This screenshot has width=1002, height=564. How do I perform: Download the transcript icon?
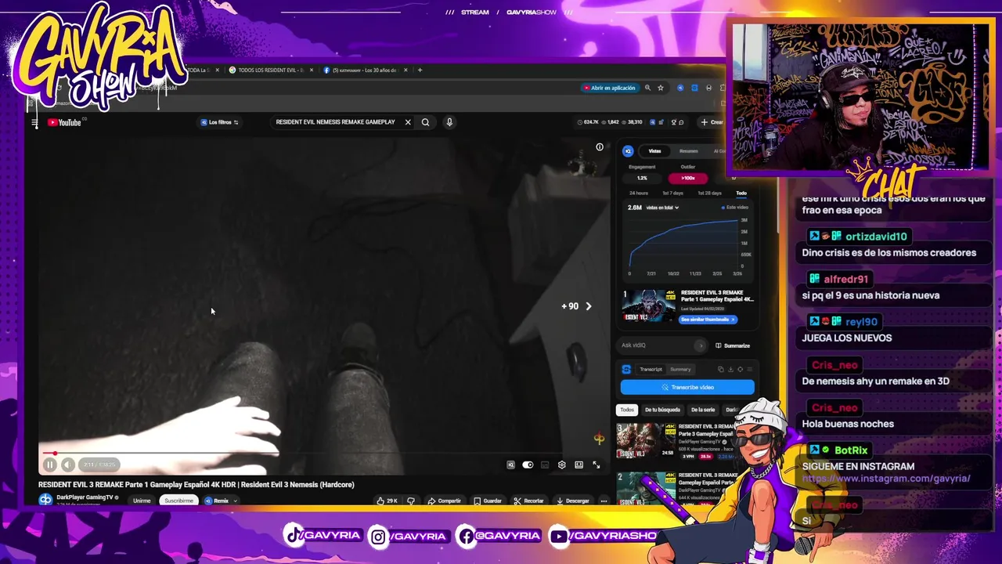[x=730, y=370]
